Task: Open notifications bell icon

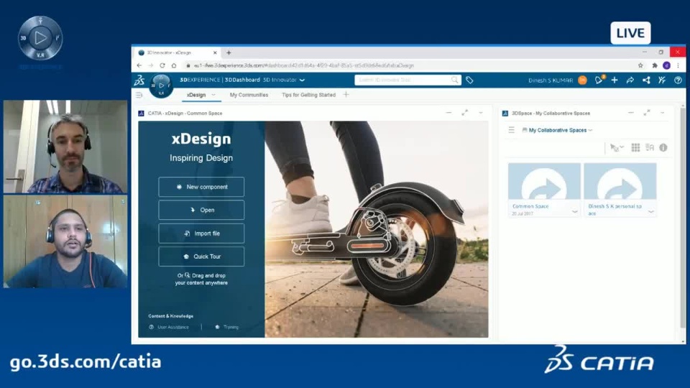Action: tap(599, 80)
